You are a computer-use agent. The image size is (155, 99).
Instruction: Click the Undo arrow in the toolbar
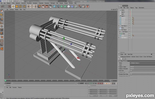click(3, 6)
